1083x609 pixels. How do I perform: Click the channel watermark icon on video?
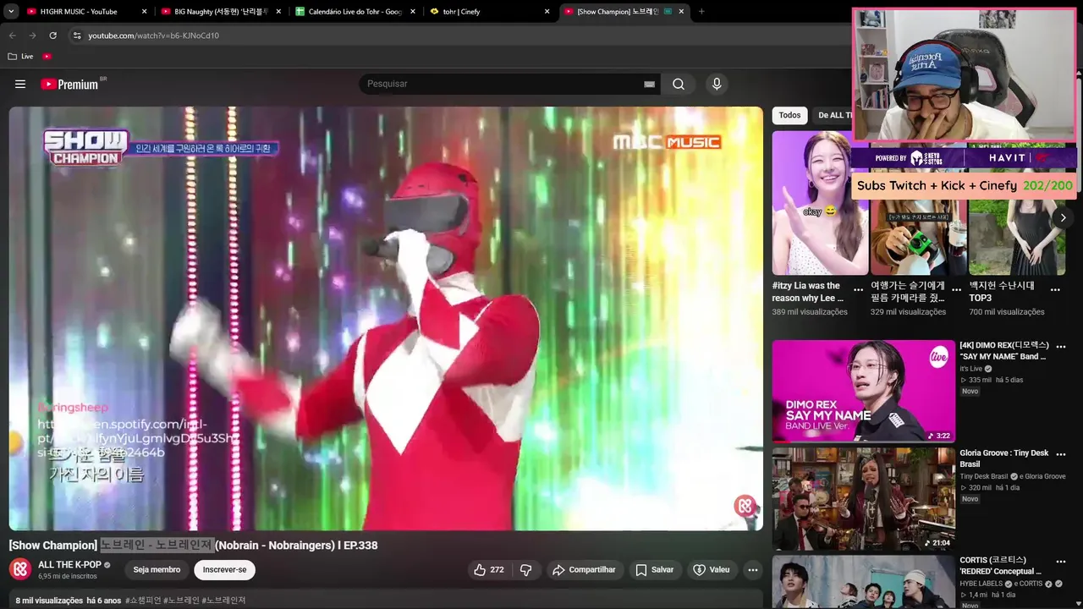tap(745, 506)
